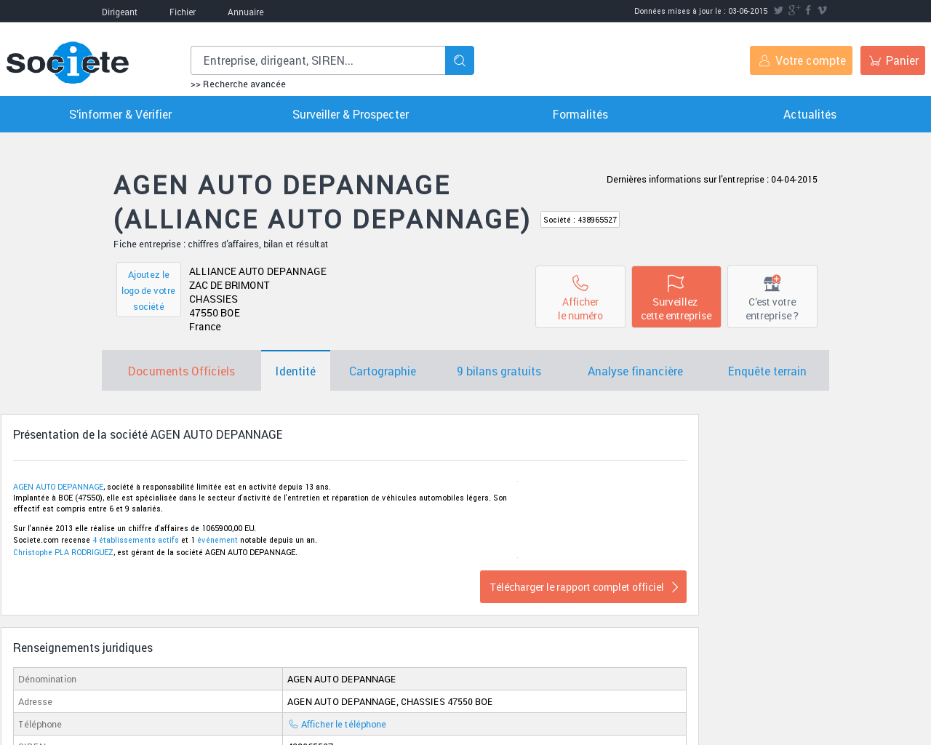931x745 pixels.
Task: Click address cell CHASSIES 47550 BOE
Action: click(x=390, y=701)
